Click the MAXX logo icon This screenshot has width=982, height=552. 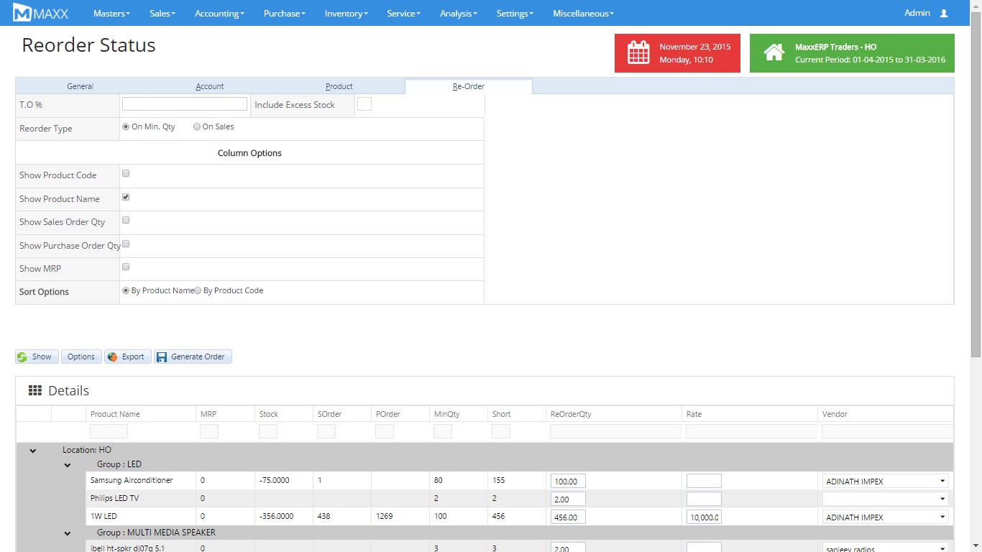[22, 13]
